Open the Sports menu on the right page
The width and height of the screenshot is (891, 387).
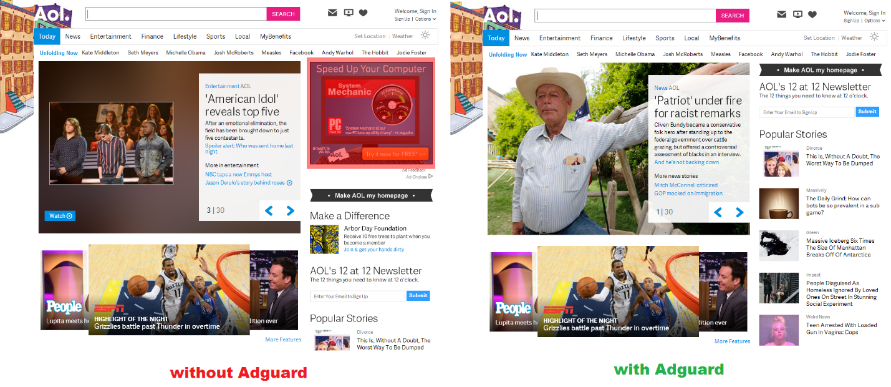click(x=665, y=37)
